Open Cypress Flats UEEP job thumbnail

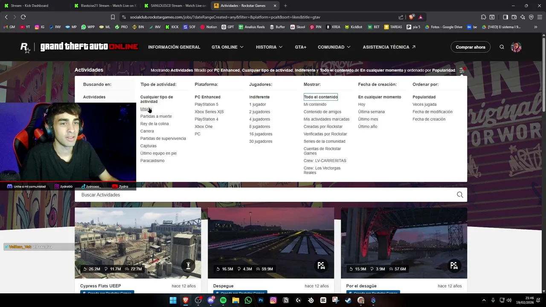pyautogui.click(x=138, y=243)
